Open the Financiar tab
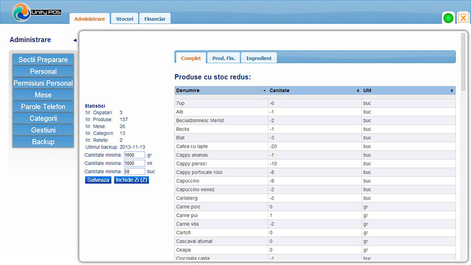 [x=155, y=19]
